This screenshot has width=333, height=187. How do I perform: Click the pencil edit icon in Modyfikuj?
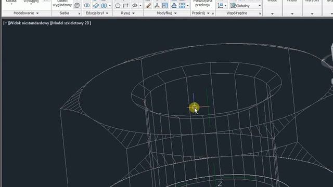tap(148, 6)
